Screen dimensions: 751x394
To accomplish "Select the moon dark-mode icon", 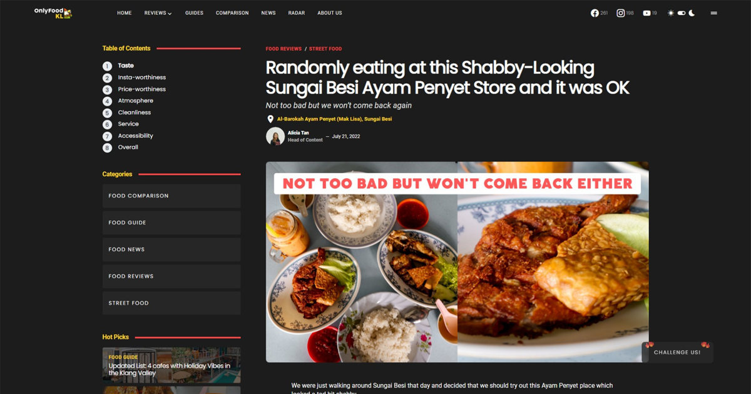I will [692, 13].
